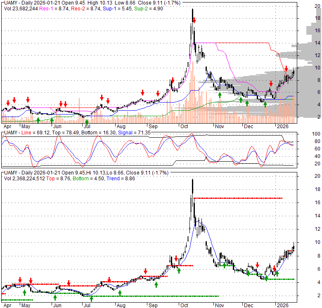Click the 18 price level on top chart scale
Viewport: 322px width, 308px height.
coord(317,18)
